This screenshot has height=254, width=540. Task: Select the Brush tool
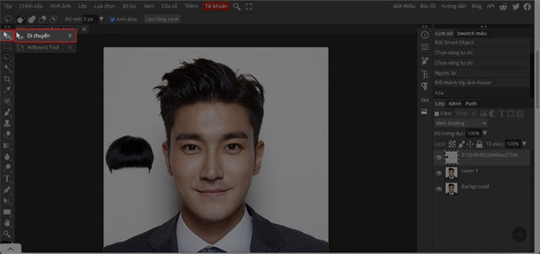pos(7,113)
